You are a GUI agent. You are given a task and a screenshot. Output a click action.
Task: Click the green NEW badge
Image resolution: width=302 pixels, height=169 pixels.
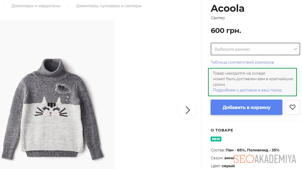(x=216, y=139)
